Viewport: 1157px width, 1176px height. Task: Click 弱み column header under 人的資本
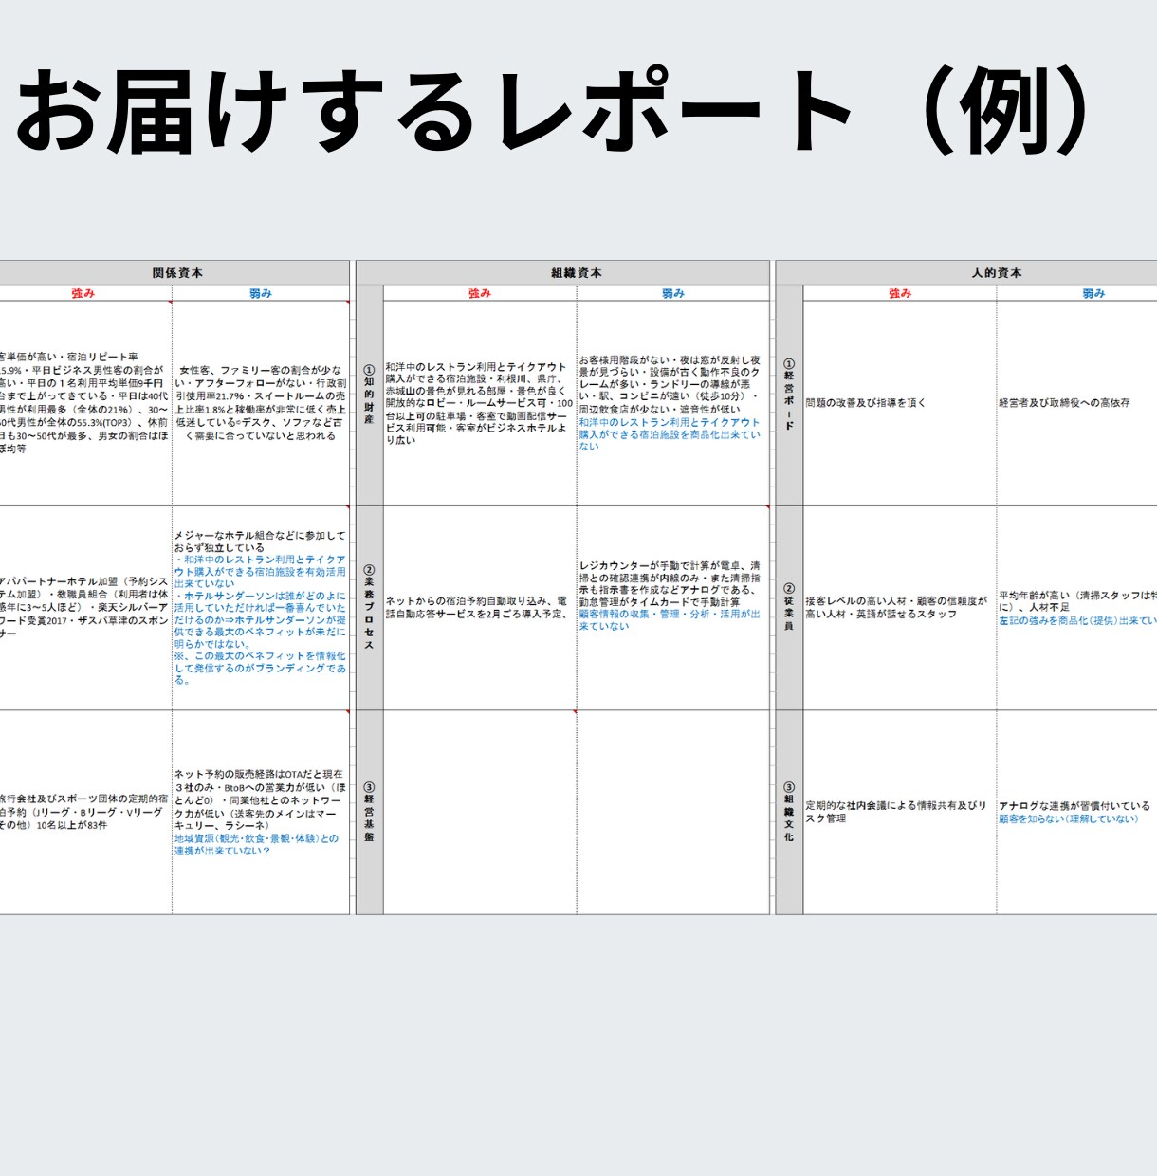[x=1077, y=293]
